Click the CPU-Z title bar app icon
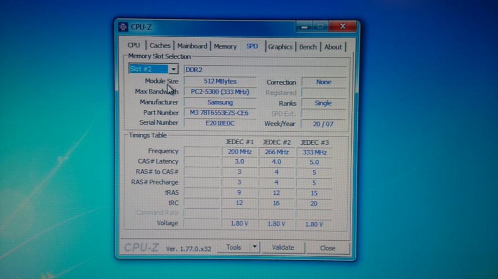Image resolution: width=498 pixels, height=279 pixels. point(123,27)
